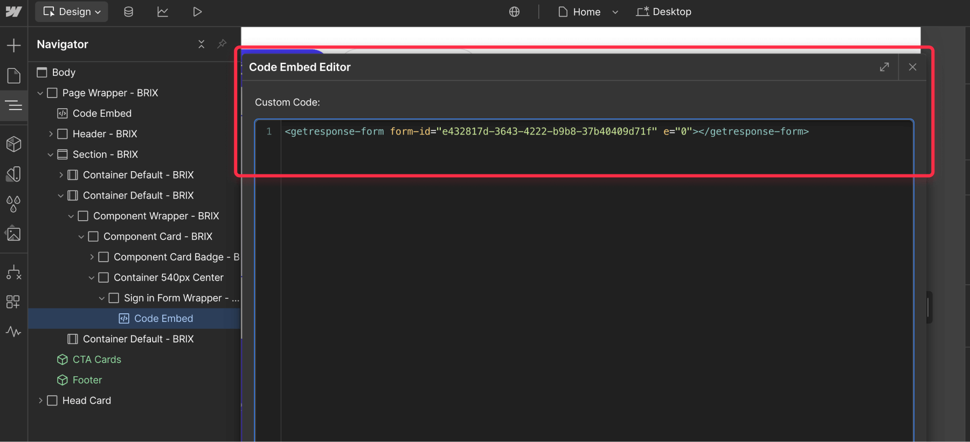This screenshot has width=970, height=442.
Task: Open the Assets image icon
Action: pyautogui.click(x=13, y=234)
